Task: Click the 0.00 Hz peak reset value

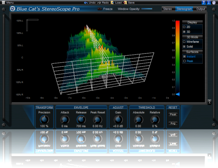Action: point(98,126)
